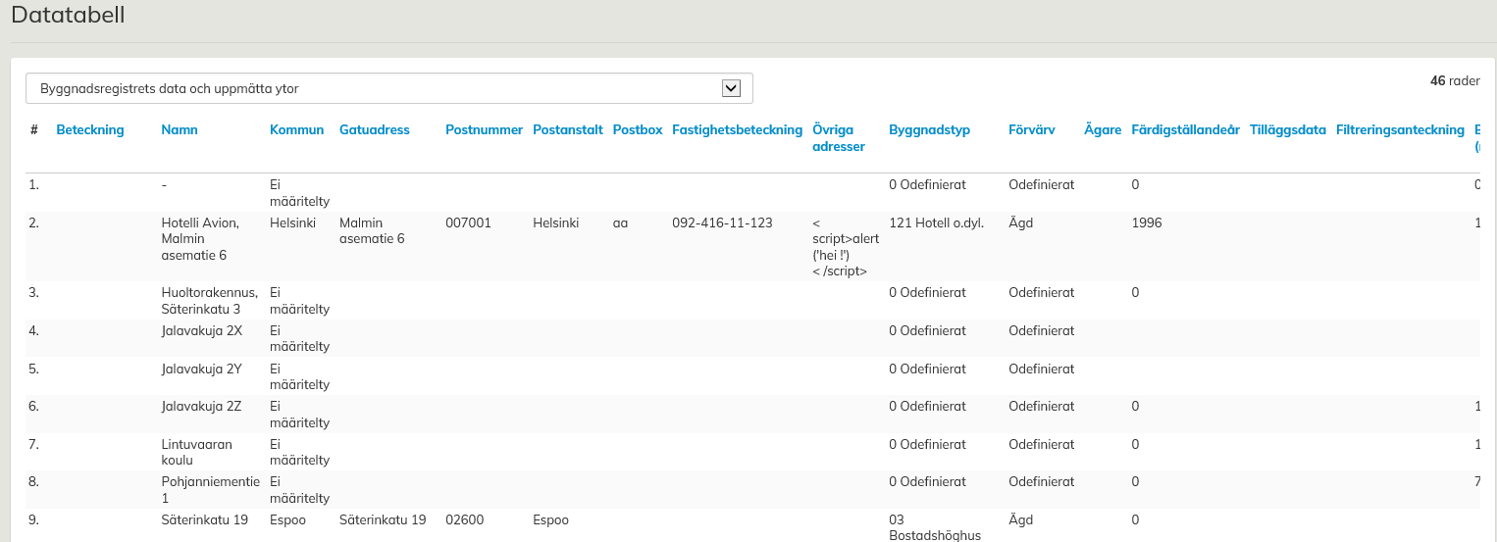Sort by Postbox column

tap(638, 130)
